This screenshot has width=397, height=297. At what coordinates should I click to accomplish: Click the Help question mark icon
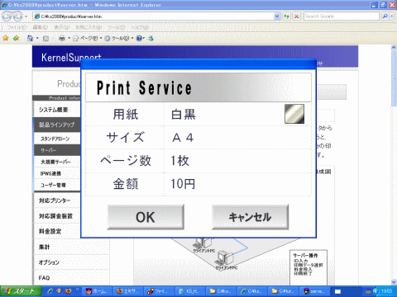[140, 38]
